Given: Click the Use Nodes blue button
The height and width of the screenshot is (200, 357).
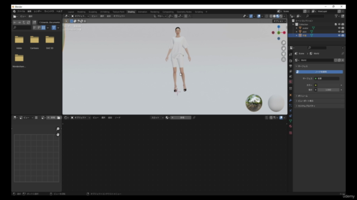Looking at the screenshot, I should coord(319,72).
